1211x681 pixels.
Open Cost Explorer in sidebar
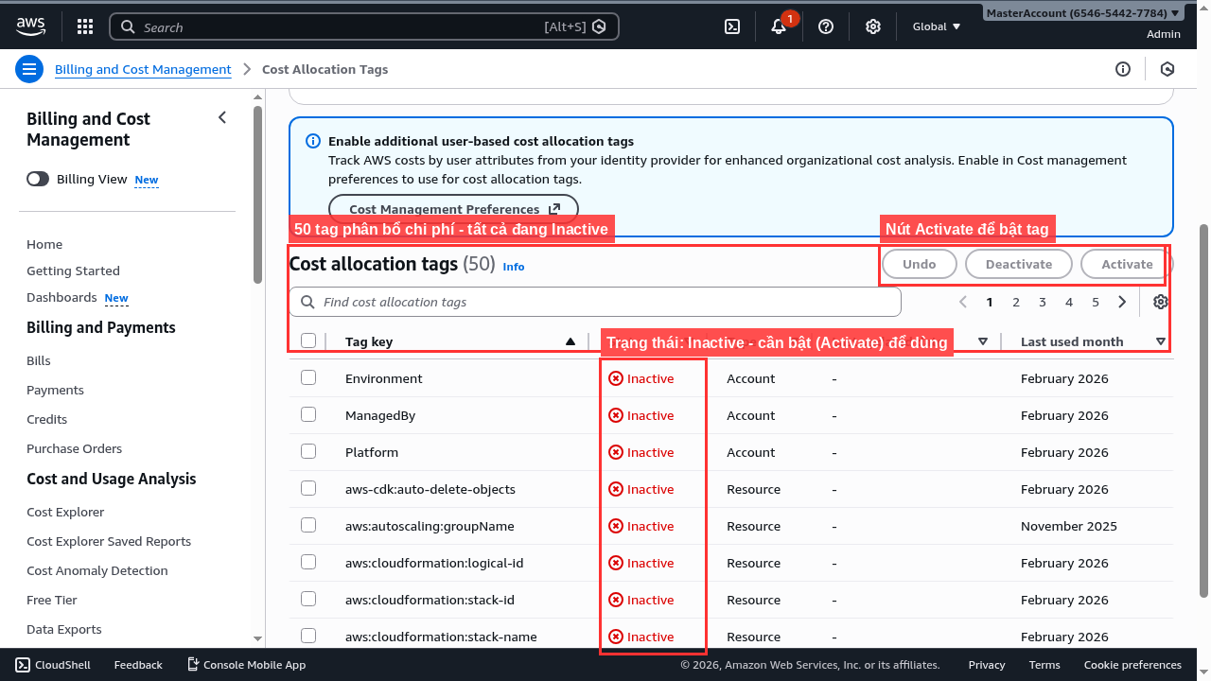coord(65,512)
